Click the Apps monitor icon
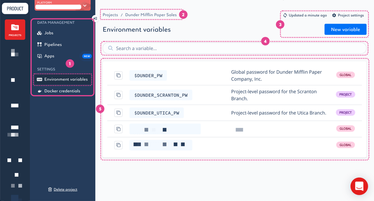 pos(39,56)
